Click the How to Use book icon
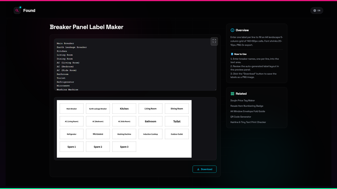Viewport: 337px width, 189px height. pos(232,54)
